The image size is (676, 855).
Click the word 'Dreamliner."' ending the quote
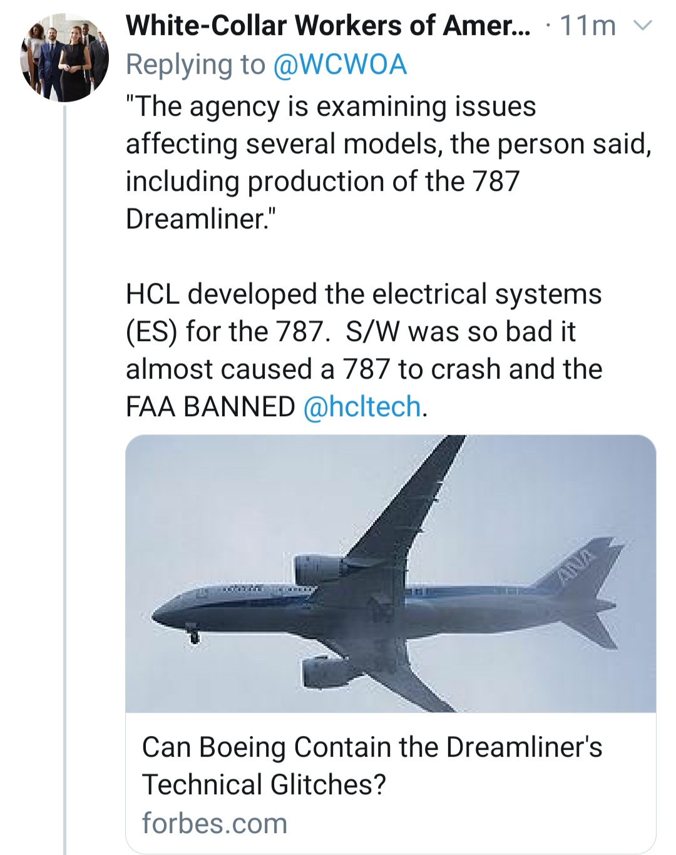click(200, 219)
